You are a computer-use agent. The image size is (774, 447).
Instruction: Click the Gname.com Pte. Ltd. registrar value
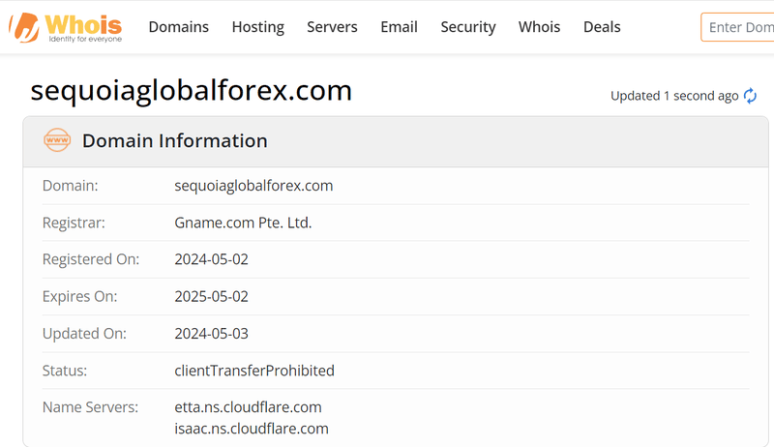tap(243, 223)
